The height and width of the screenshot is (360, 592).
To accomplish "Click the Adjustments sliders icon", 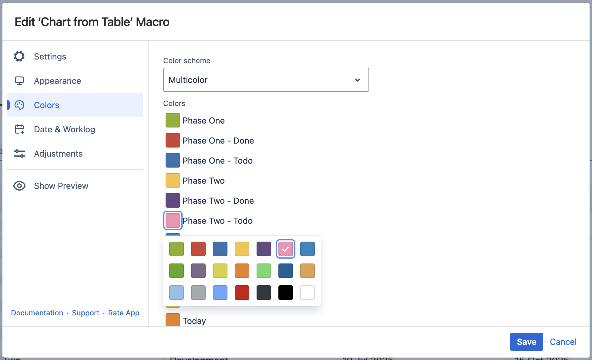I will coord(19,154).
